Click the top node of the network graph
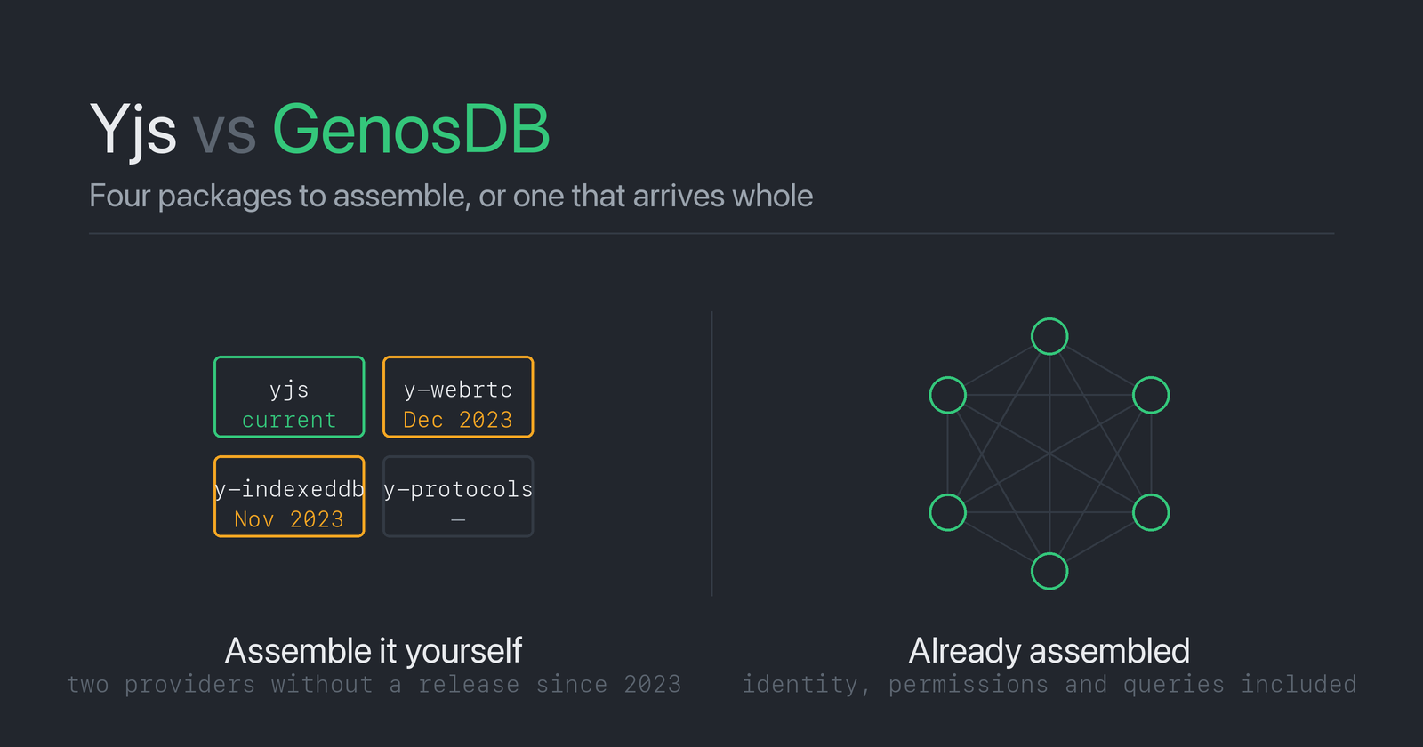Image resolution: width=1423 pixels, height=747 pixels. (x=1049, y=336)
